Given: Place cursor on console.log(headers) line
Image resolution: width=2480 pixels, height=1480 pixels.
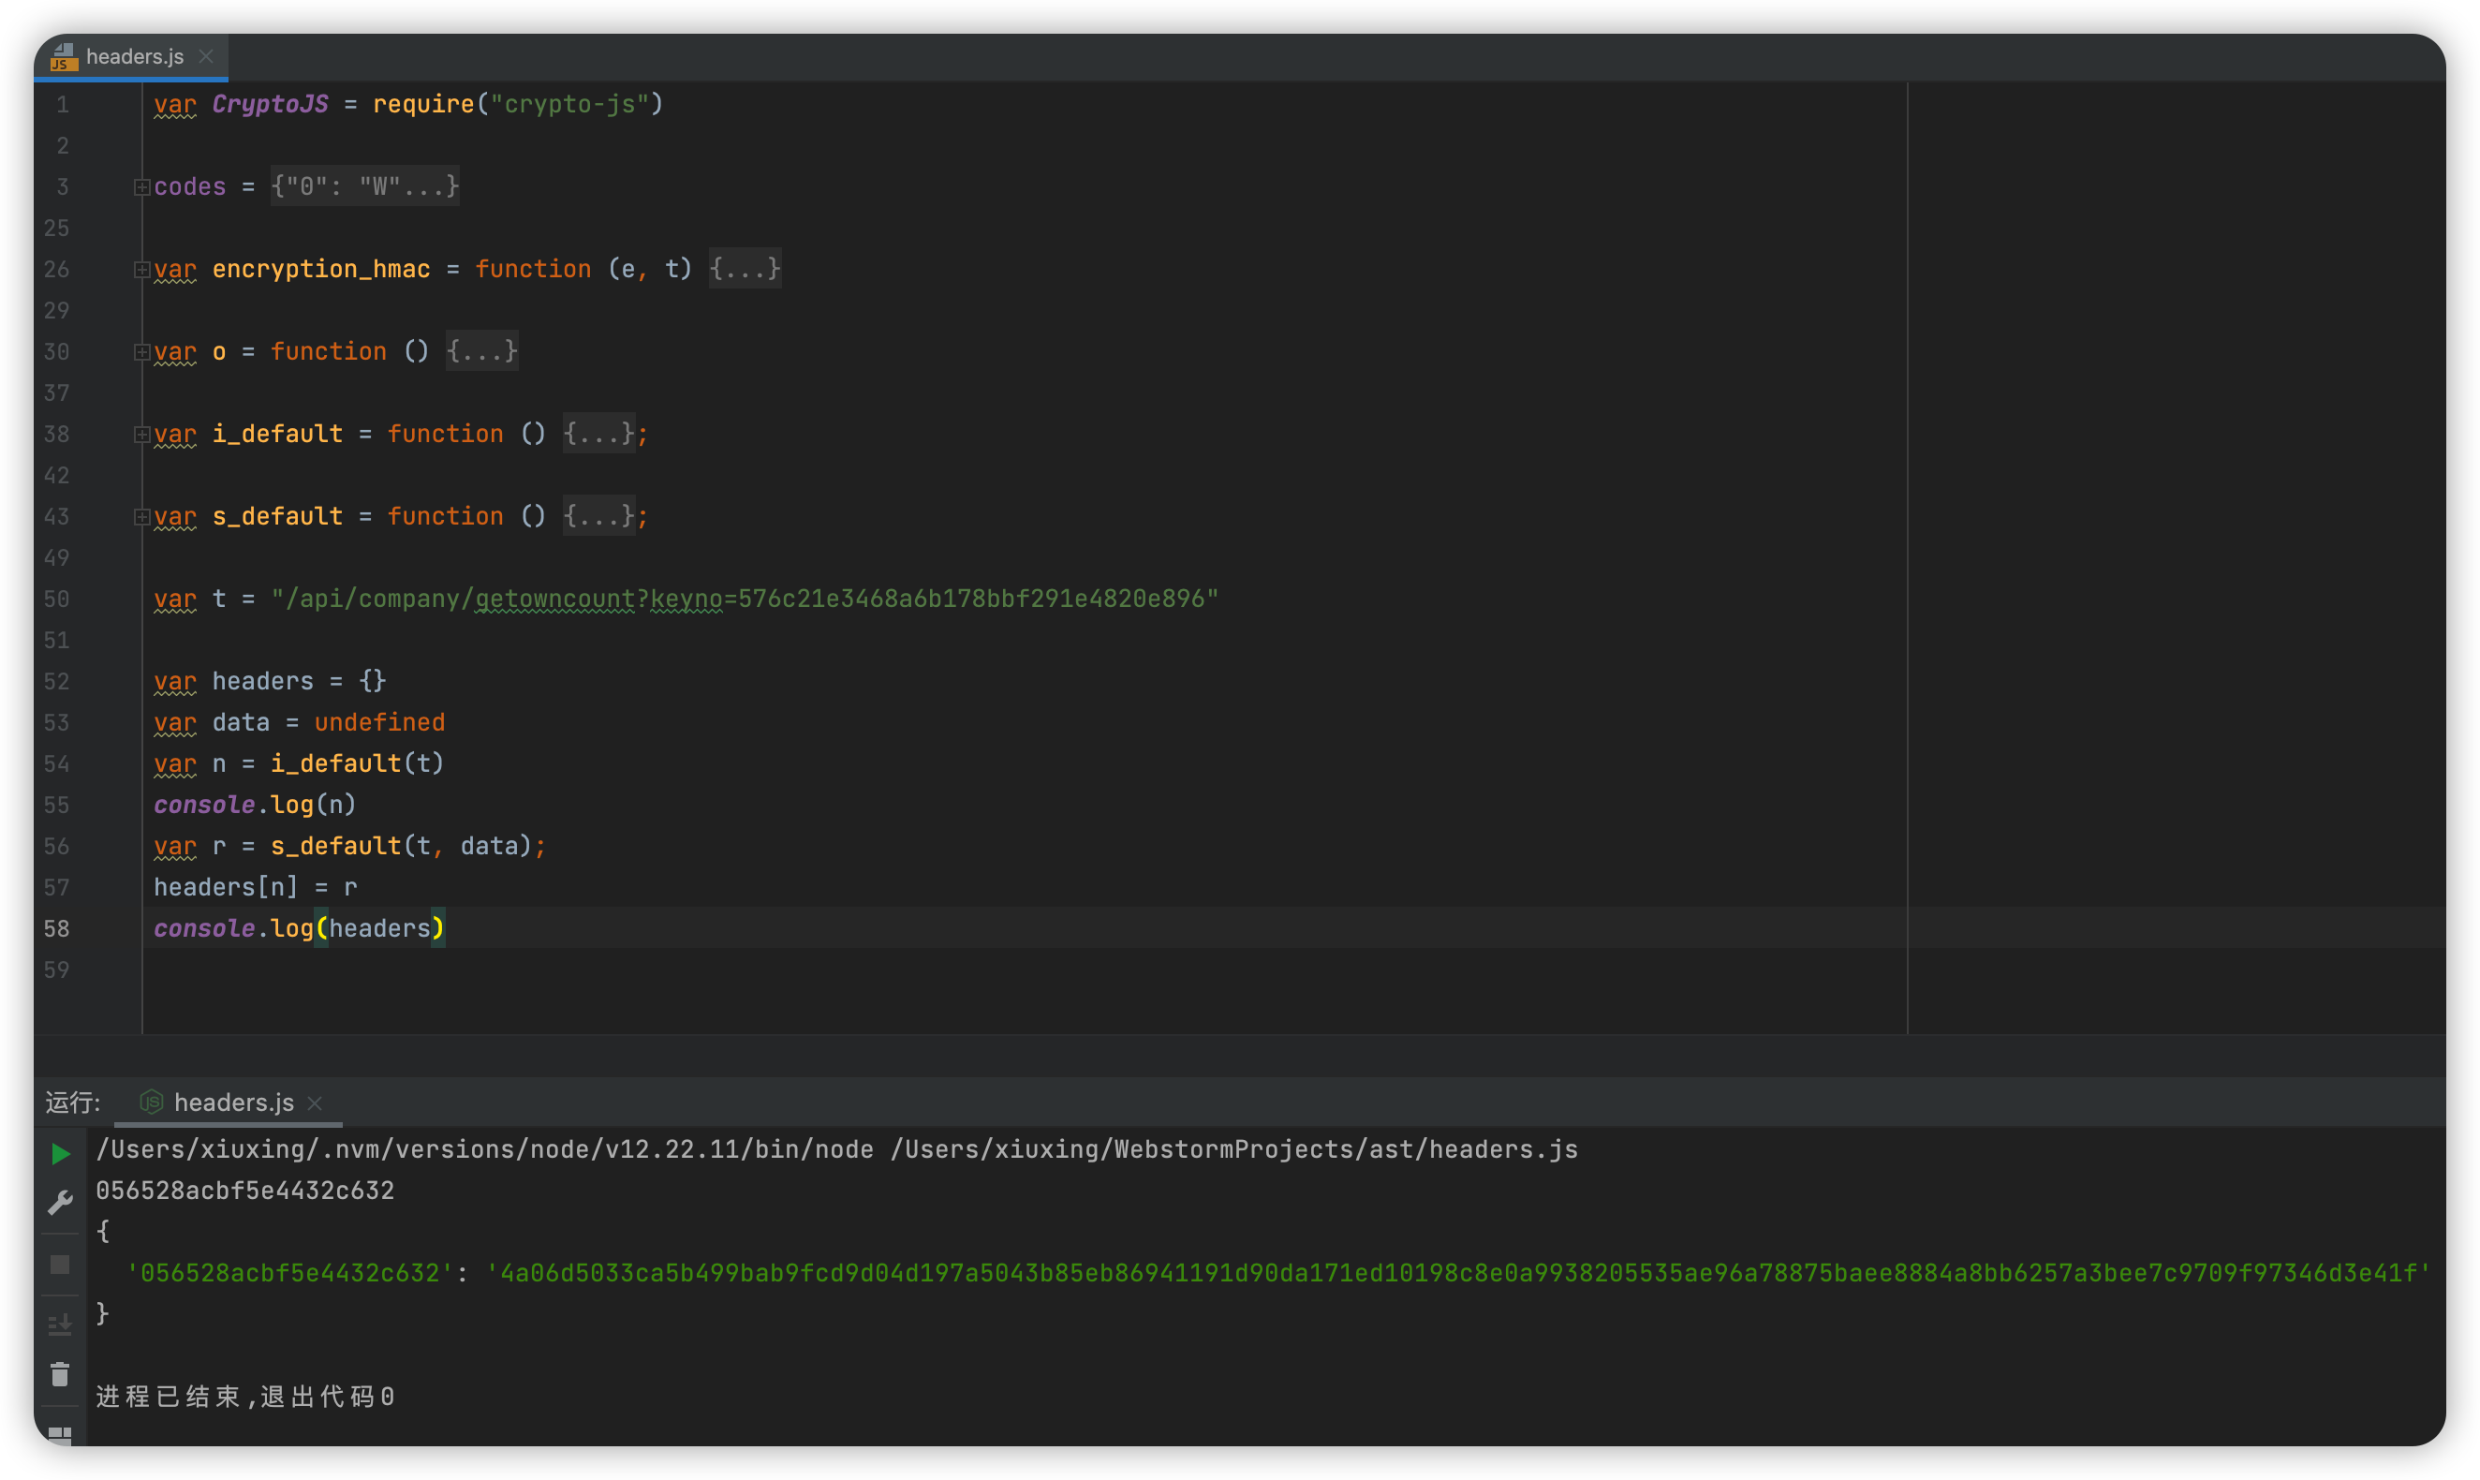Looking at the screenshot, I should point(299,928).
